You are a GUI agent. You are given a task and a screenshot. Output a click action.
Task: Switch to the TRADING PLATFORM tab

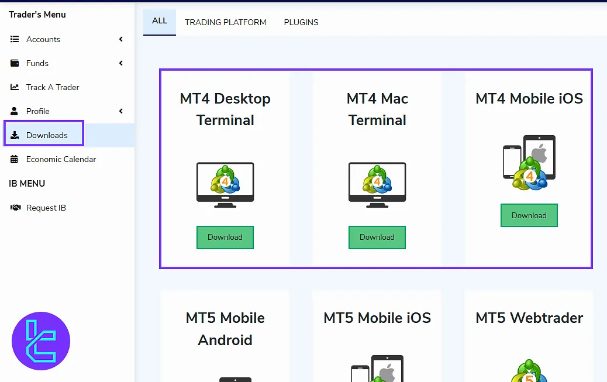pos(225,22)
